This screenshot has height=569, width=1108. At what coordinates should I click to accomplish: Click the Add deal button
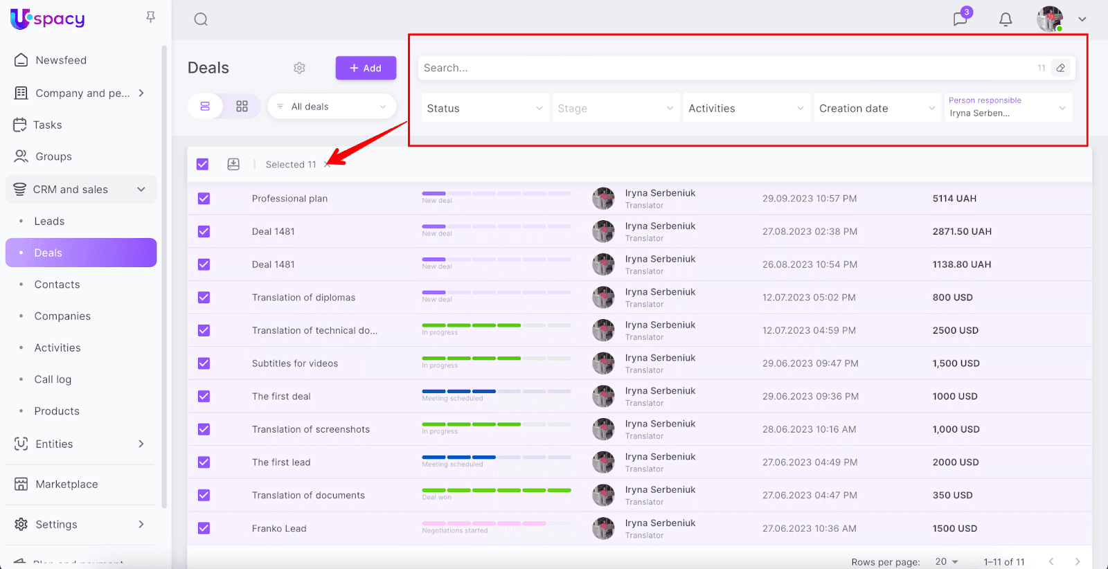[x=366, y=68]
